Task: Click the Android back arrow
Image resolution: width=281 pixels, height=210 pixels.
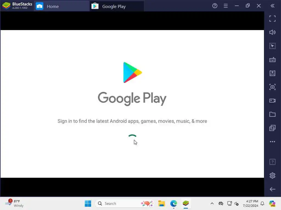Action: click(x=272, y=189)
